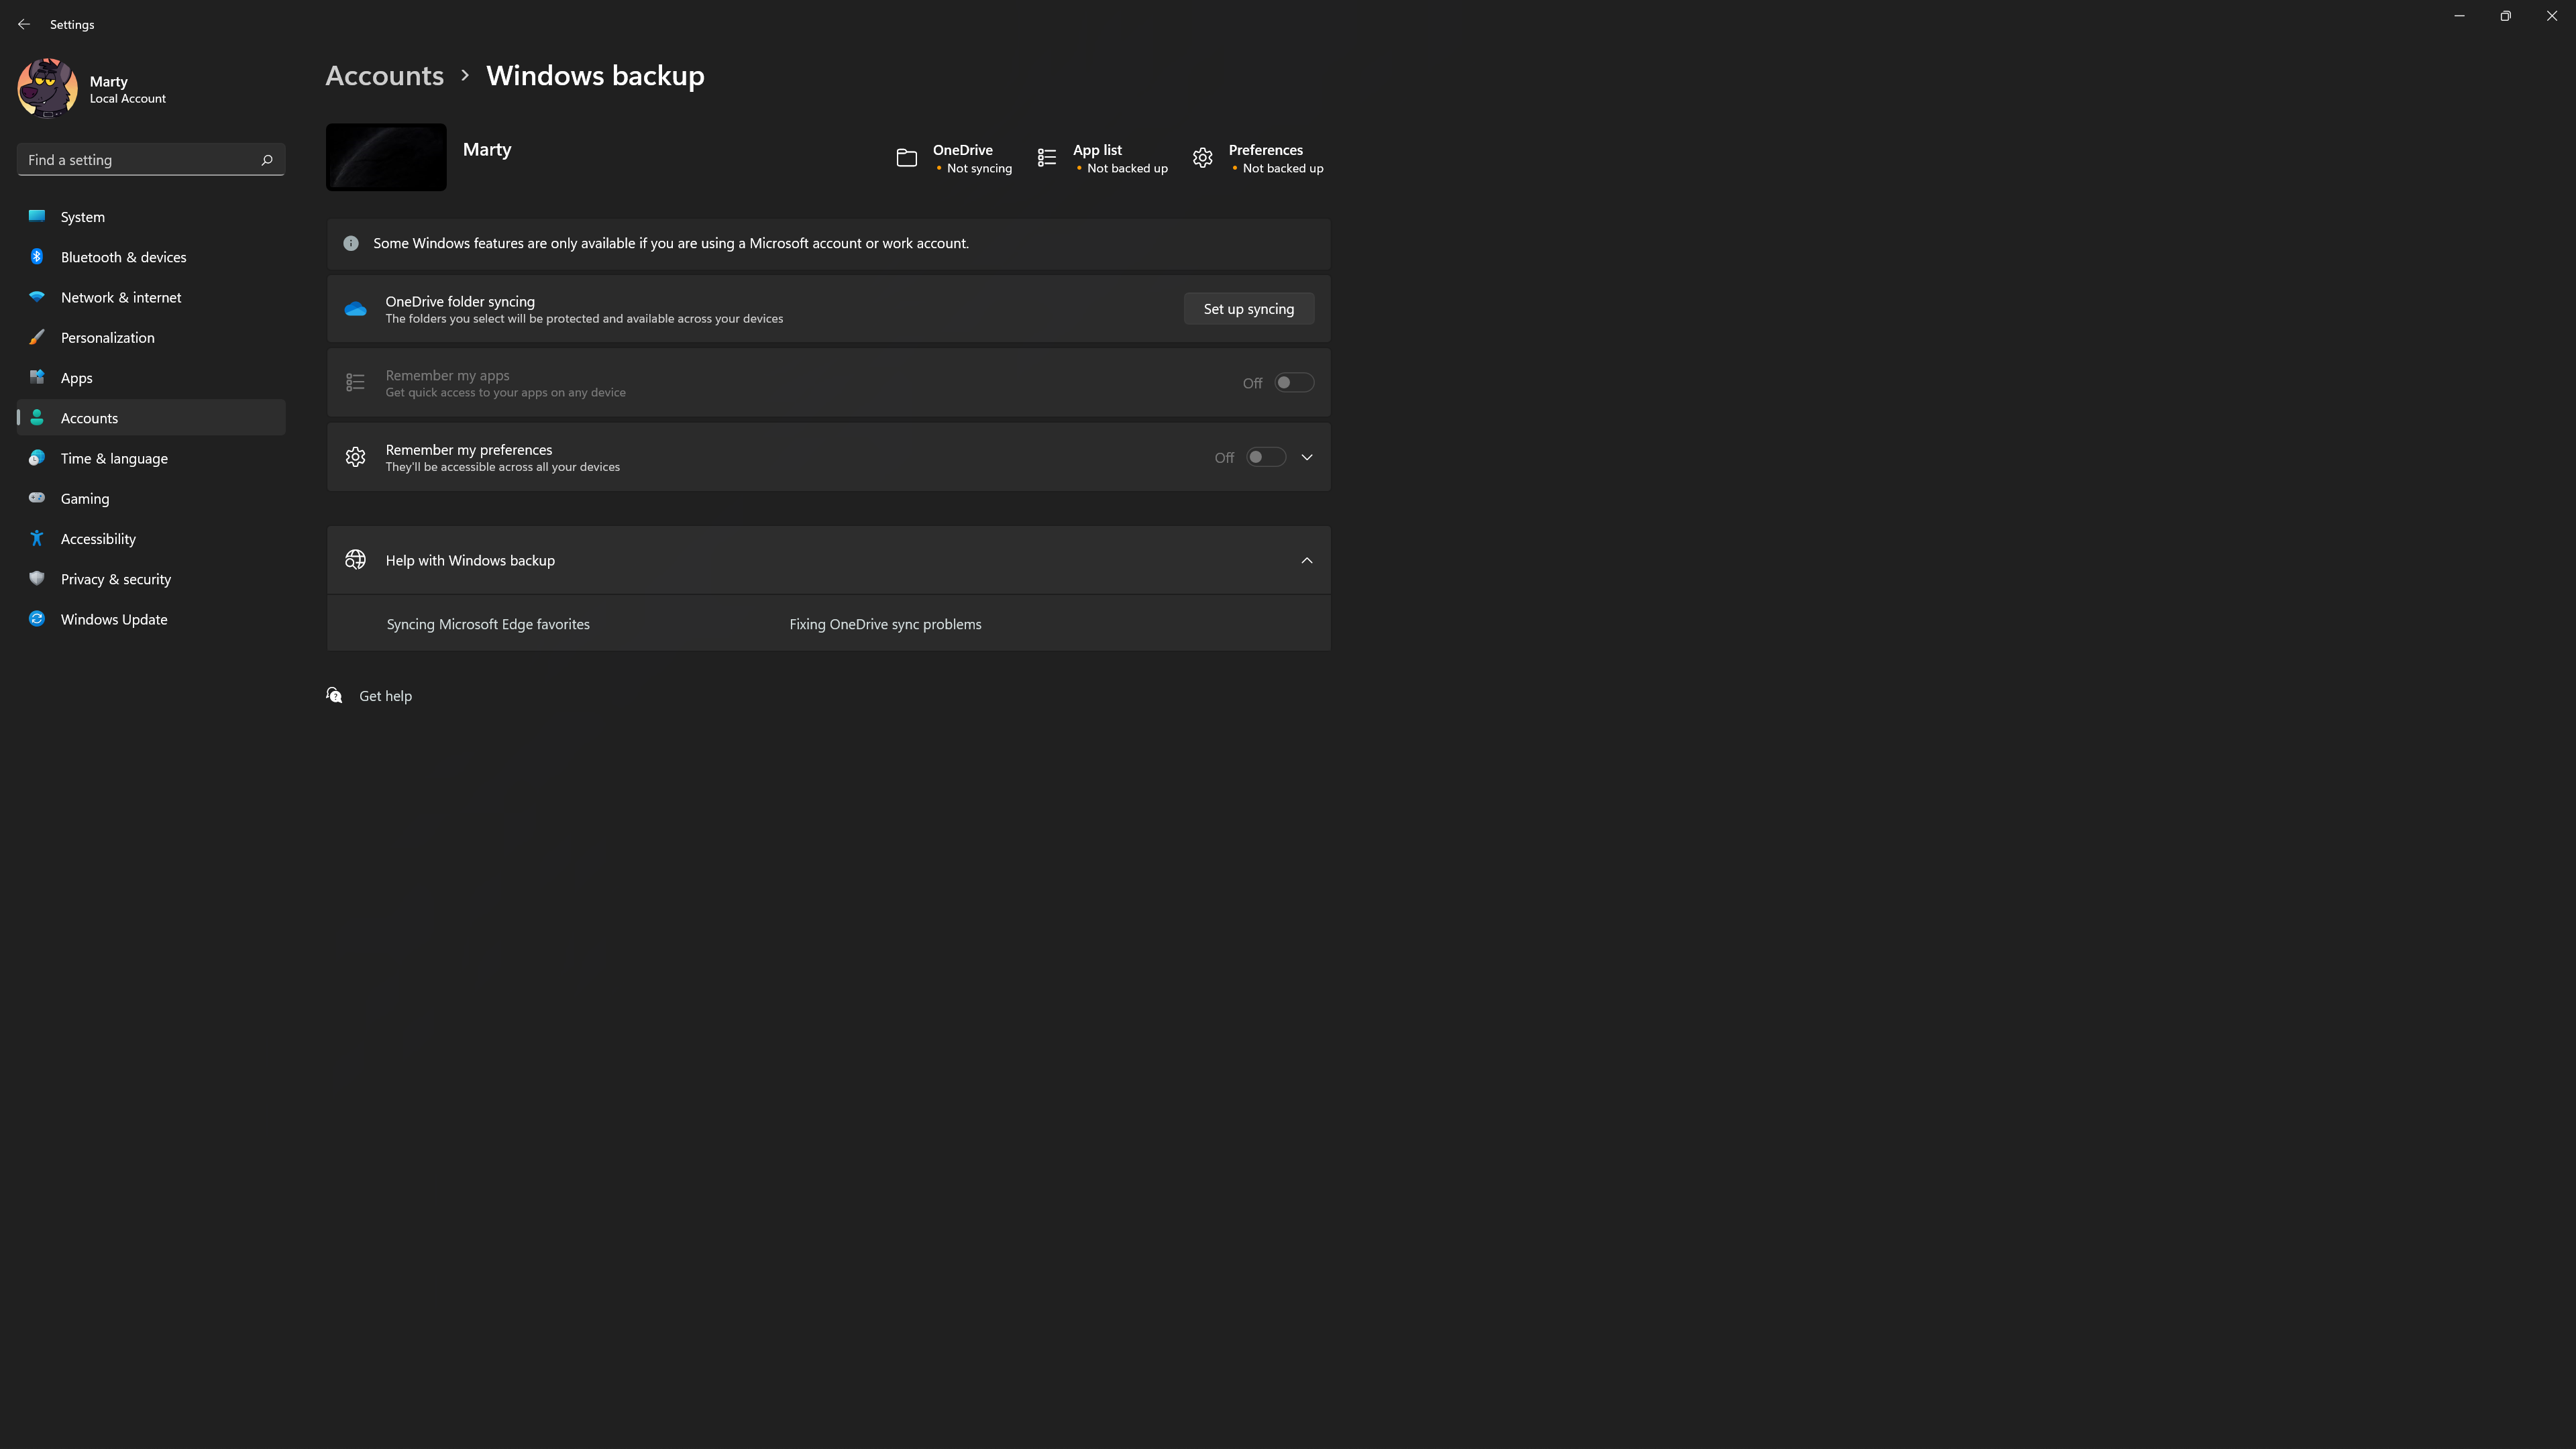This screenshot has height=1449, width=2576.
Task: Click Marty's profile avatar picture
Action: coord(47,88)
